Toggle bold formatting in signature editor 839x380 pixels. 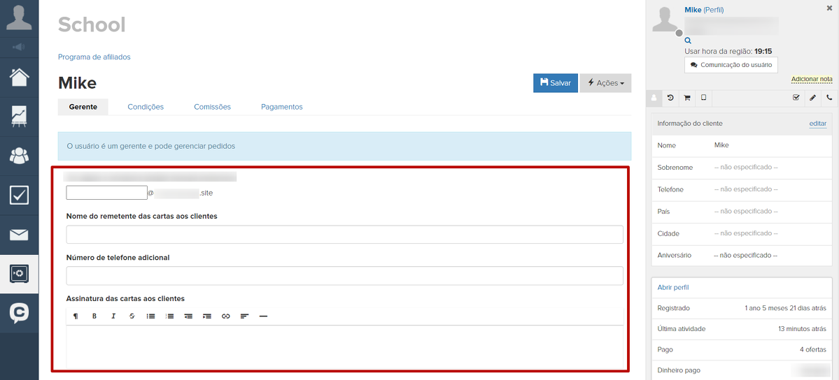[x=94, y=316]
